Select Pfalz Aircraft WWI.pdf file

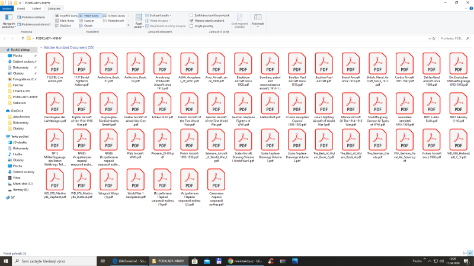coord(136,144)
